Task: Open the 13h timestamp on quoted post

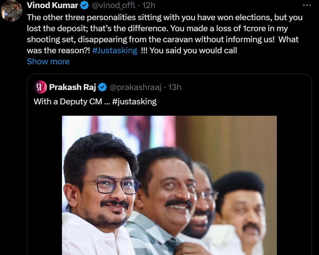Action: click(x=175, y=87)
